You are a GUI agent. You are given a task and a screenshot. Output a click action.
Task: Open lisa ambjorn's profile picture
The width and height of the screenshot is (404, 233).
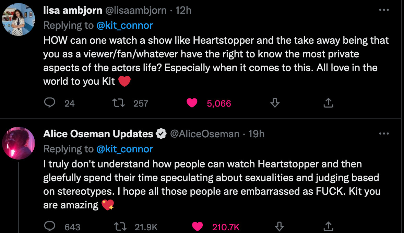19,20
